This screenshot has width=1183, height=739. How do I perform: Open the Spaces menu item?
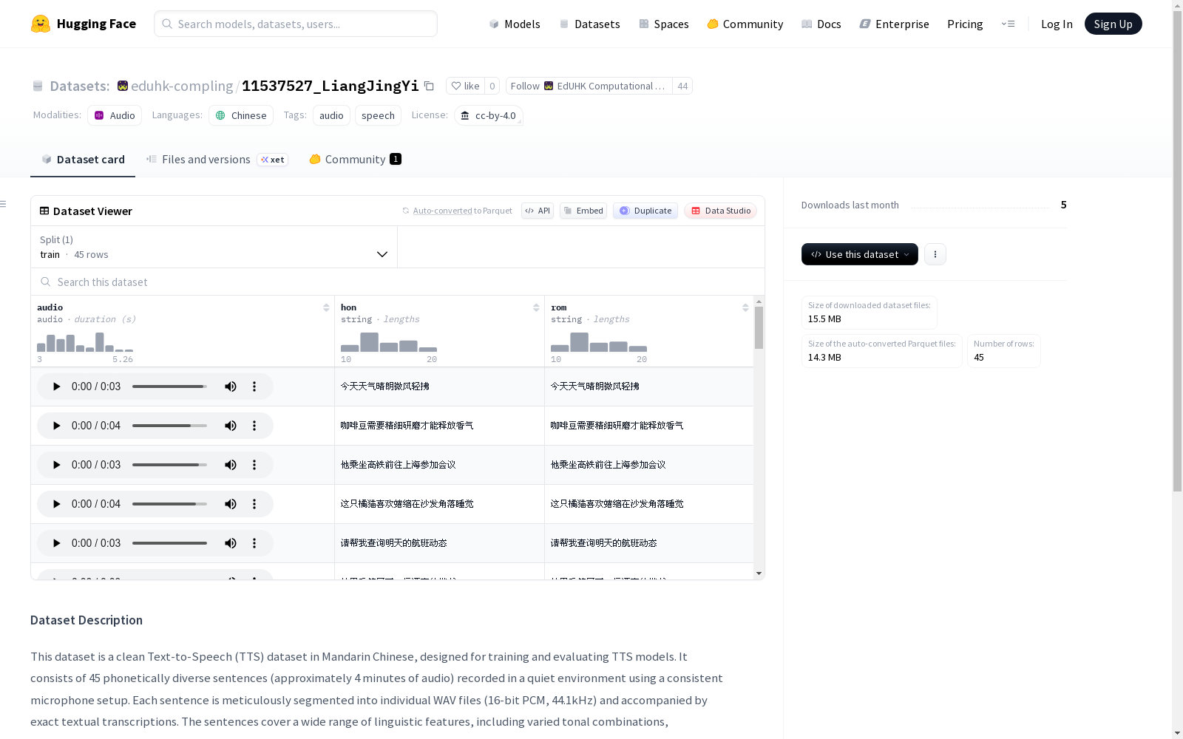click(664, 24)
